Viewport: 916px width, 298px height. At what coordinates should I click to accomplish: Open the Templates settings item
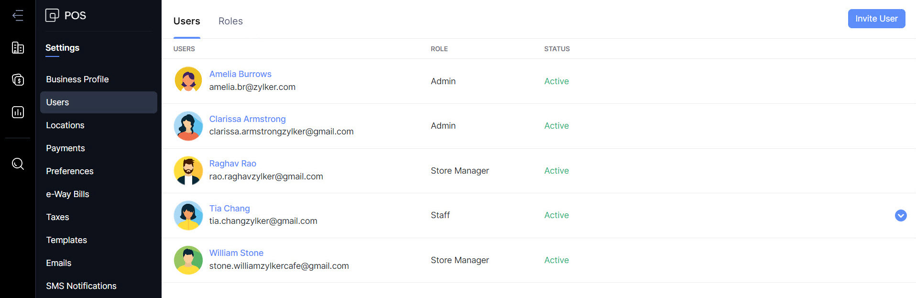coord(66,240)
